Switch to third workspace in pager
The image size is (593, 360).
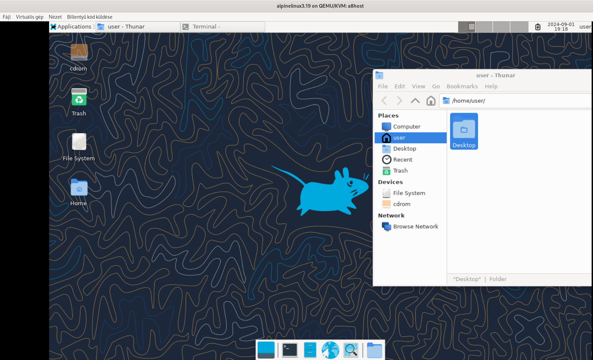click(x=501, y=27)
